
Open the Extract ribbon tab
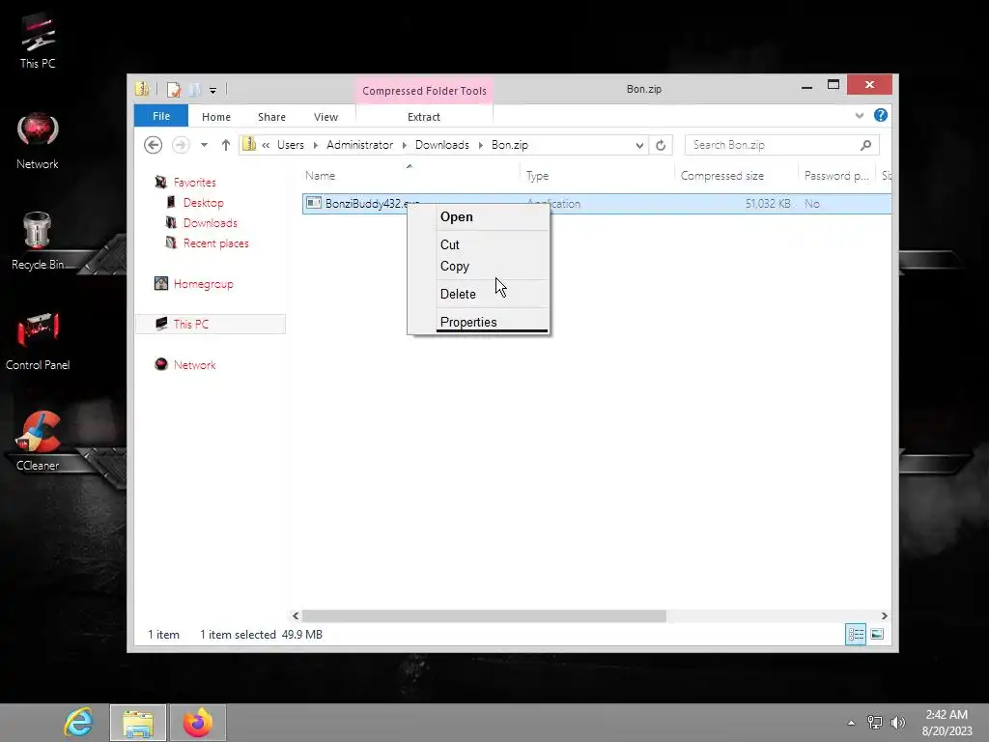coord(424,117)
